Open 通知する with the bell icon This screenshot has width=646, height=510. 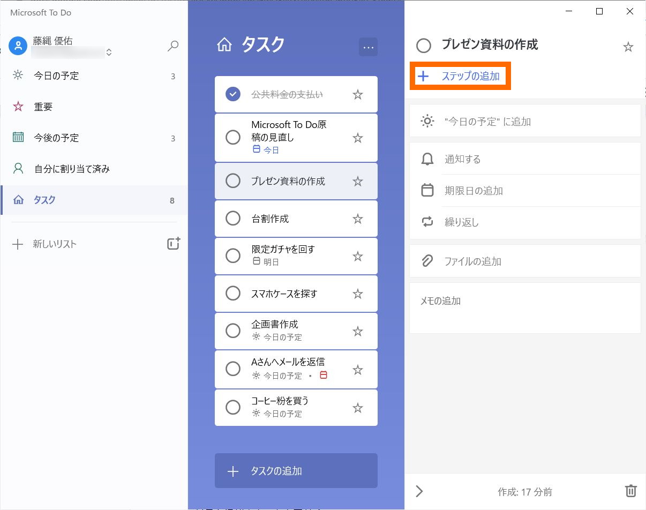427,158
